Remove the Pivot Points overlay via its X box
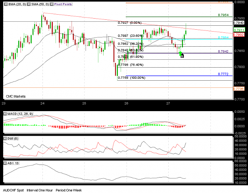Image resolution: width=248 pixels, height=193 pixels. [52, 4]
